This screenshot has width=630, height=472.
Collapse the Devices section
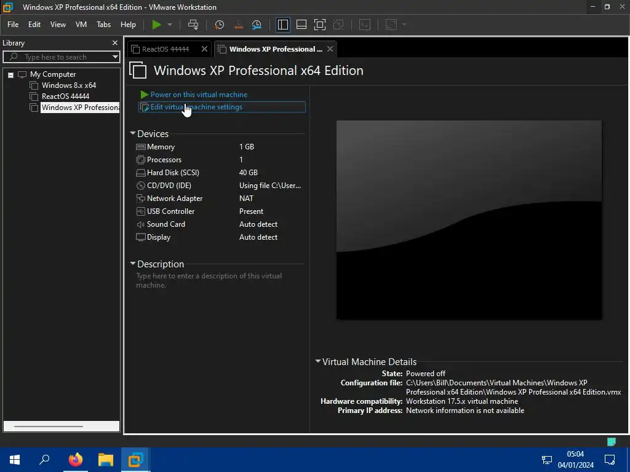[x=133, y=133]
